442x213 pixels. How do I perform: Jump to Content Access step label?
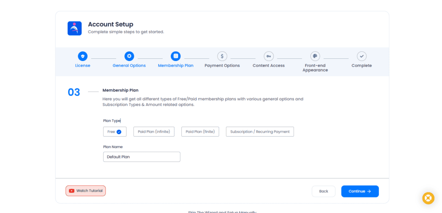pyautogui.click(x=268, y=65)
